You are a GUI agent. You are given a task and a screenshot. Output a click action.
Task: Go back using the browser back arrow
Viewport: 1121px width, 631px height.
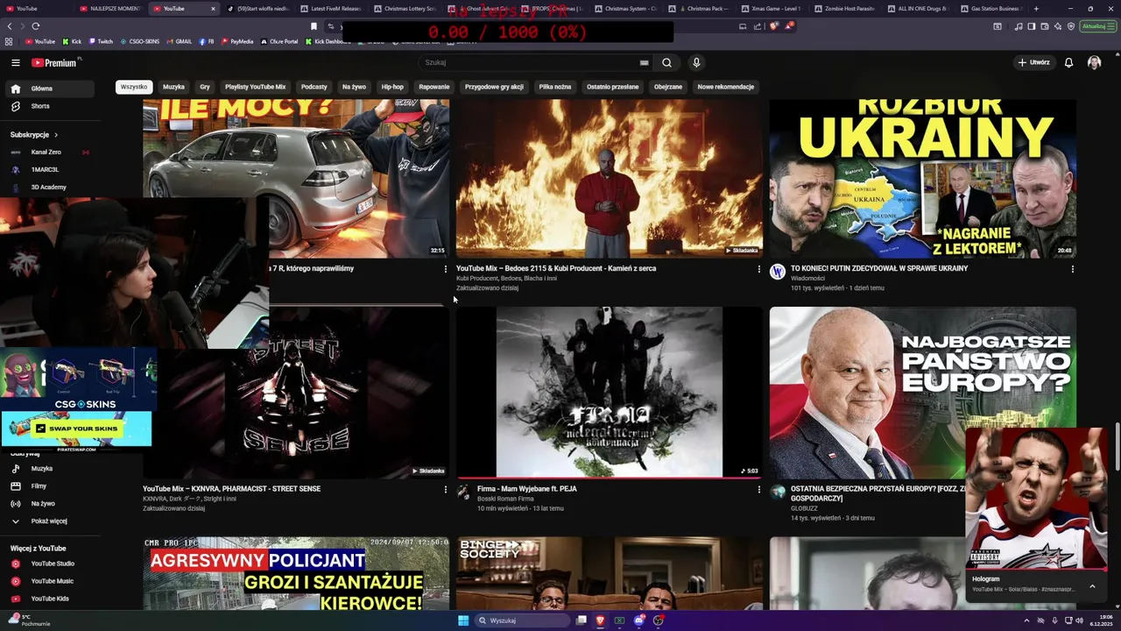(x=11, y=26)
